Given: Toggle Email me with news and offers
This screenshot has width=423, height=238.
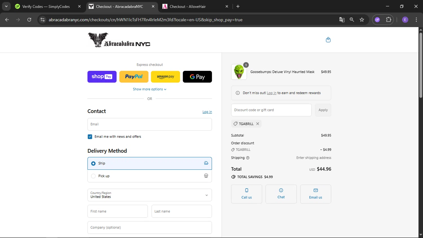Looking at the screenshot, I should (90, 137).
